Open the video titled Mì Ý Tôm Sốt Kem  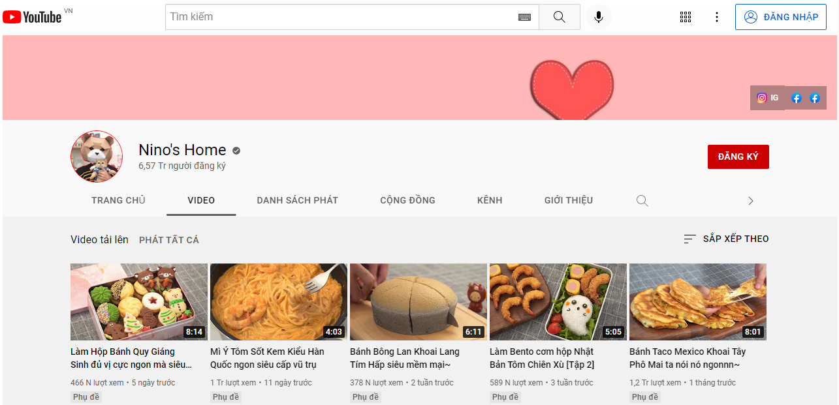click(278, 302)
